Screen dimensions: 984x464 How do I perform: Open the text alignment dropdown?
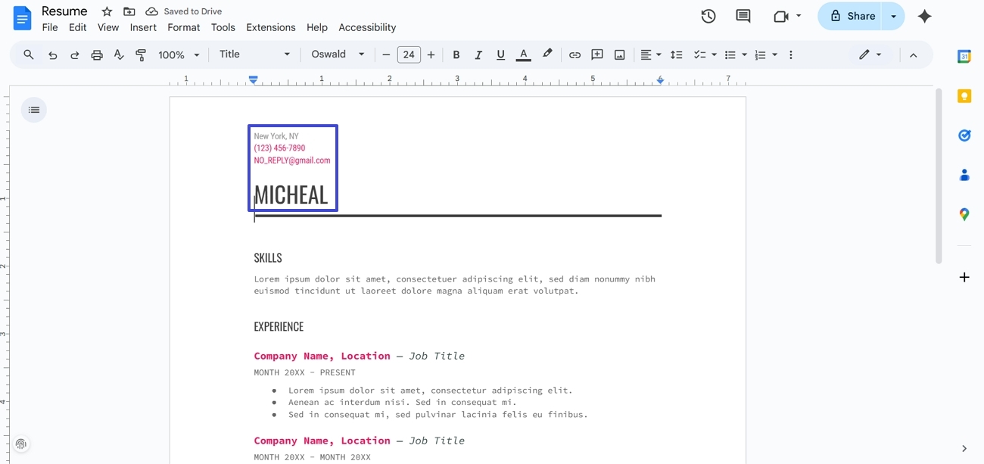(651, 54)
